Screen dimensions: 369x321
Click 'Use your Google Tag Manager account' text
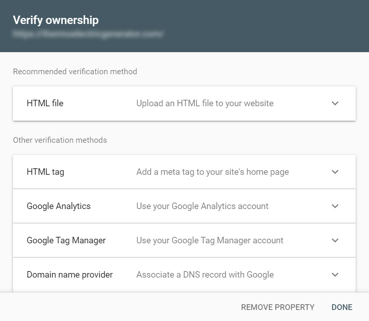210,241
